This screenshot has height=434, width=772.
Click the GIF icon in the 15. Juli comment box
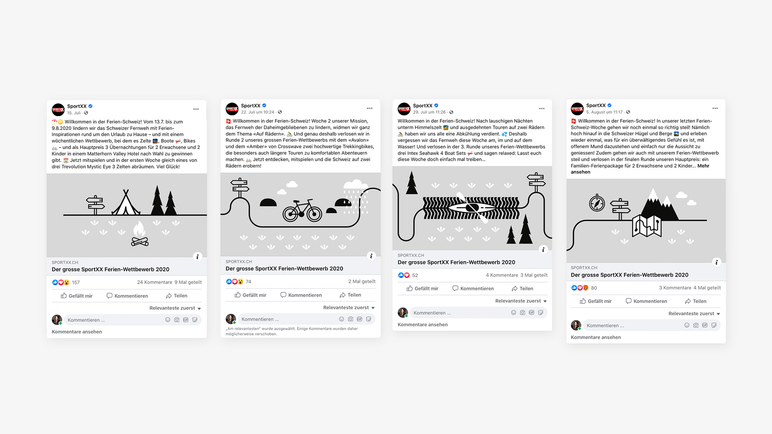(x=186, y=320)
